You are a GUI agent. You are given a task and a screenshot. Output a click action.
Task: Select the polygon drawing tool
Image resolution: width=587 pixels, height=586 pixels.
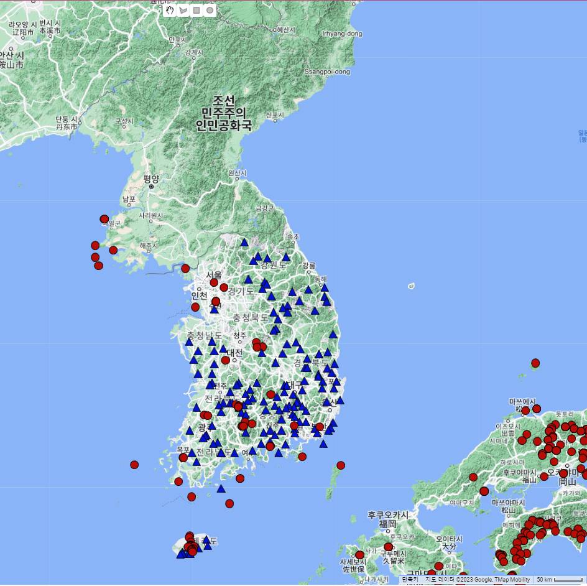point(183,10)
